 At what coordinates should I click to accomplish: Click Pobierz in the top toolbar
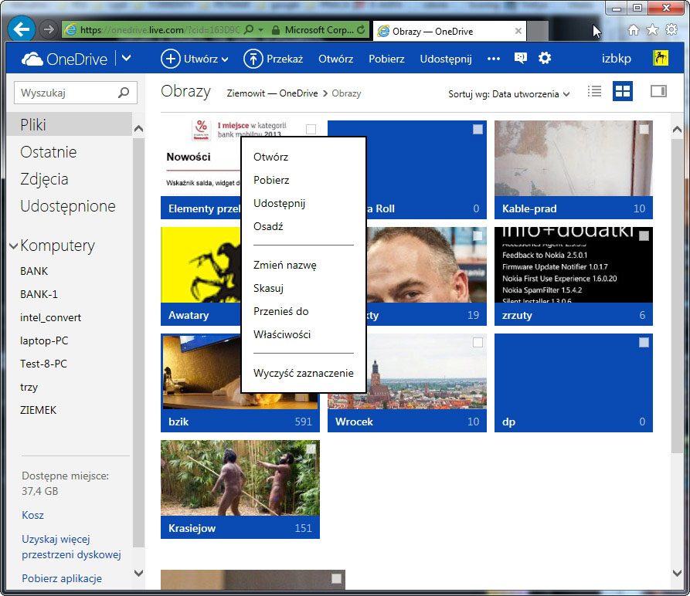[386, 59]
